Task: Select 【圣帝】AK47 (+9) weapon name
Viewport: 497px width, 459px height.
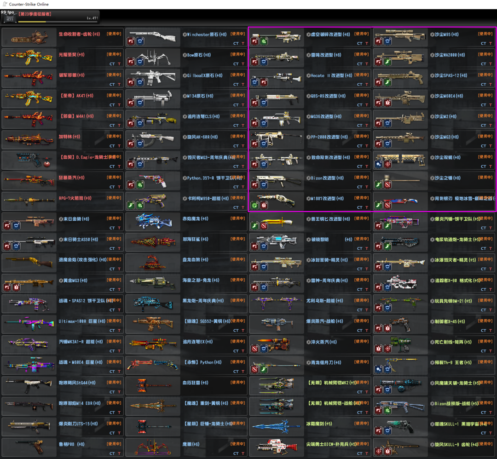Action: [76, 96]
